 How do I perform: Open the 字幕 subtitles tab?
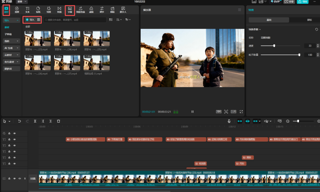pyautogui.click(x=70, y=10)
